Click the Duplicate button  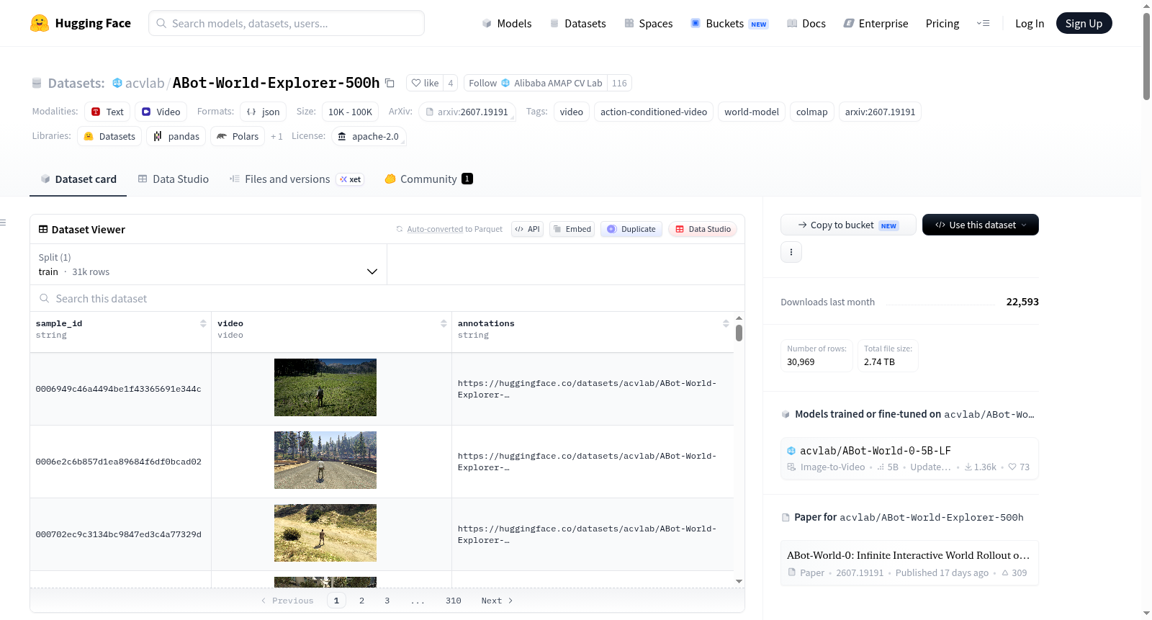pyautogui.click(x=631, y=229)
